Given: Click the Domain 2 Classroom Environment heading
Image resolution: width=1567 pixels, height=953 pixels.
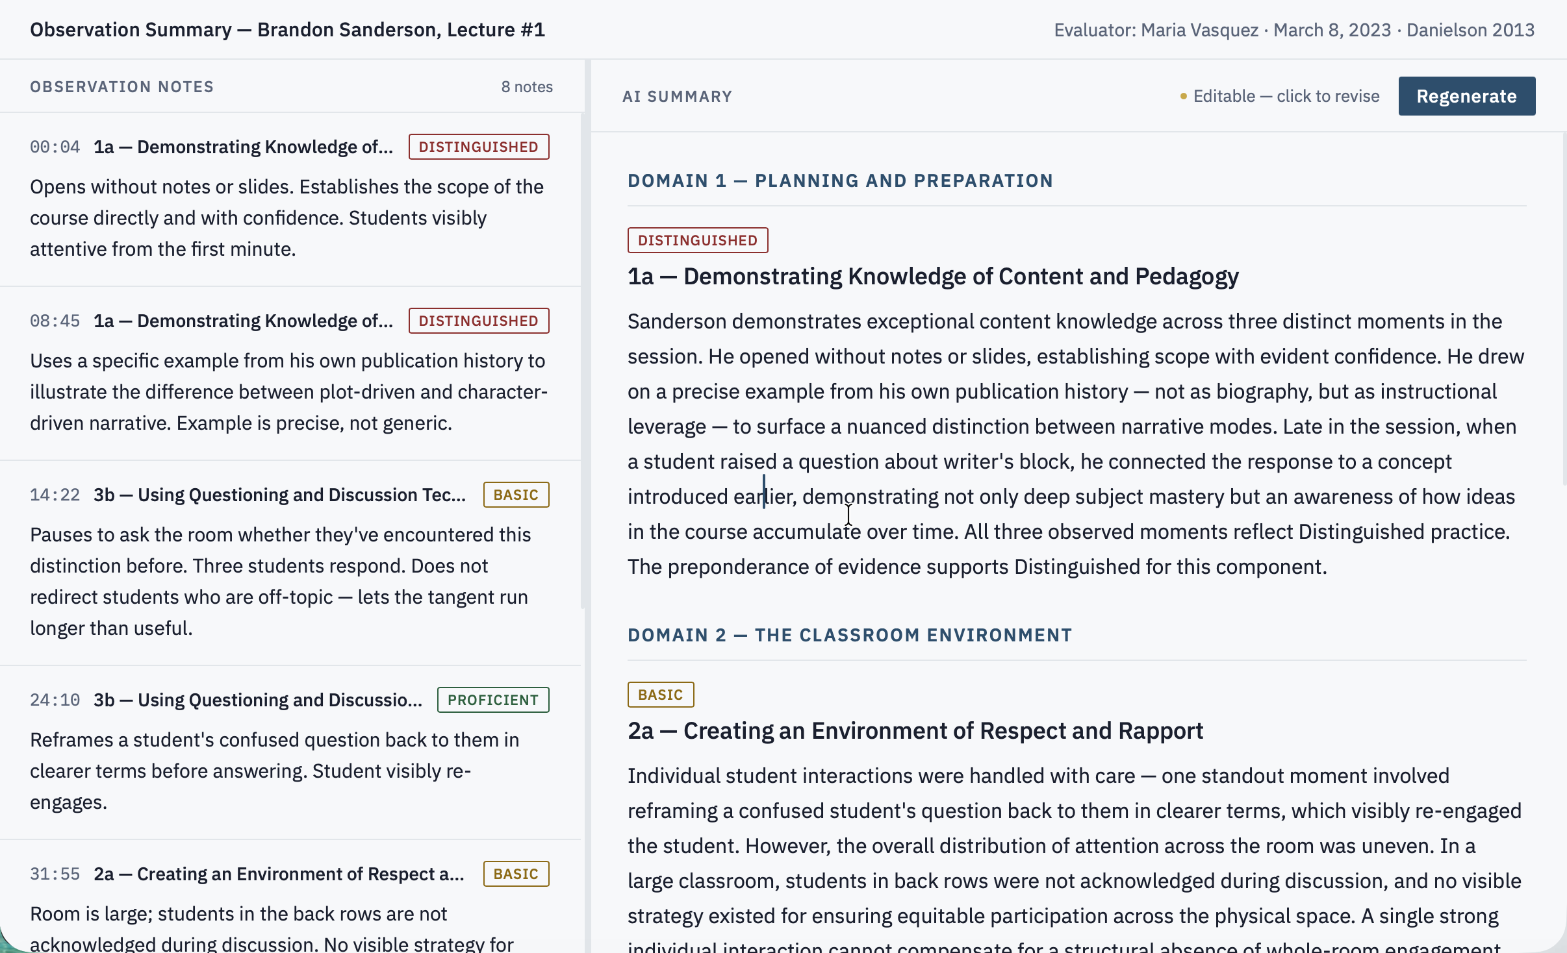Looking at the screenshot, I should 850,635.
